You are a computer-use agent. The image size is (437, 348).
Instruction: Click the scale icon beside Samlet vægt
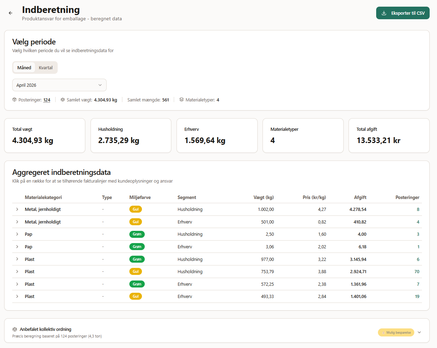tap(63, 100)
